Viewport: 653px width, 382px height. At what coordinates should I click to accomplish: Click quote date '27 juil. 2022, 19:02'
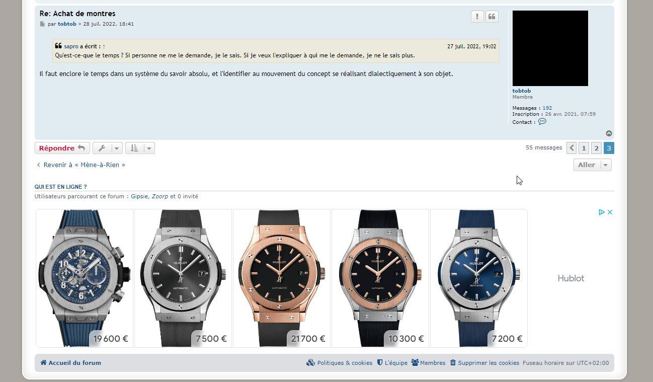click(x=472, y=46)
